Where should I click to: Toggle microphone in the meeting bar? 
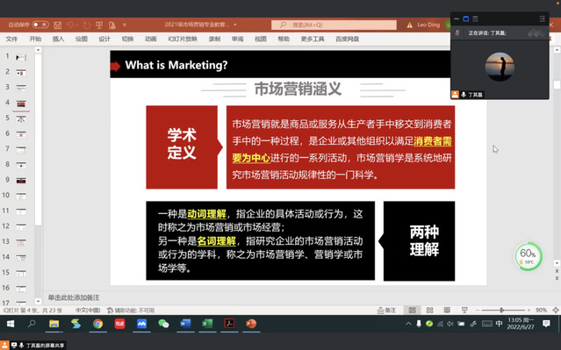(21, 345)
